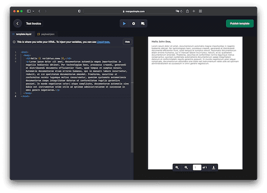Viewport: 267px width, 193px height.
Task: Reload the page
Action: pyautogui.click(x=181, y=11)
